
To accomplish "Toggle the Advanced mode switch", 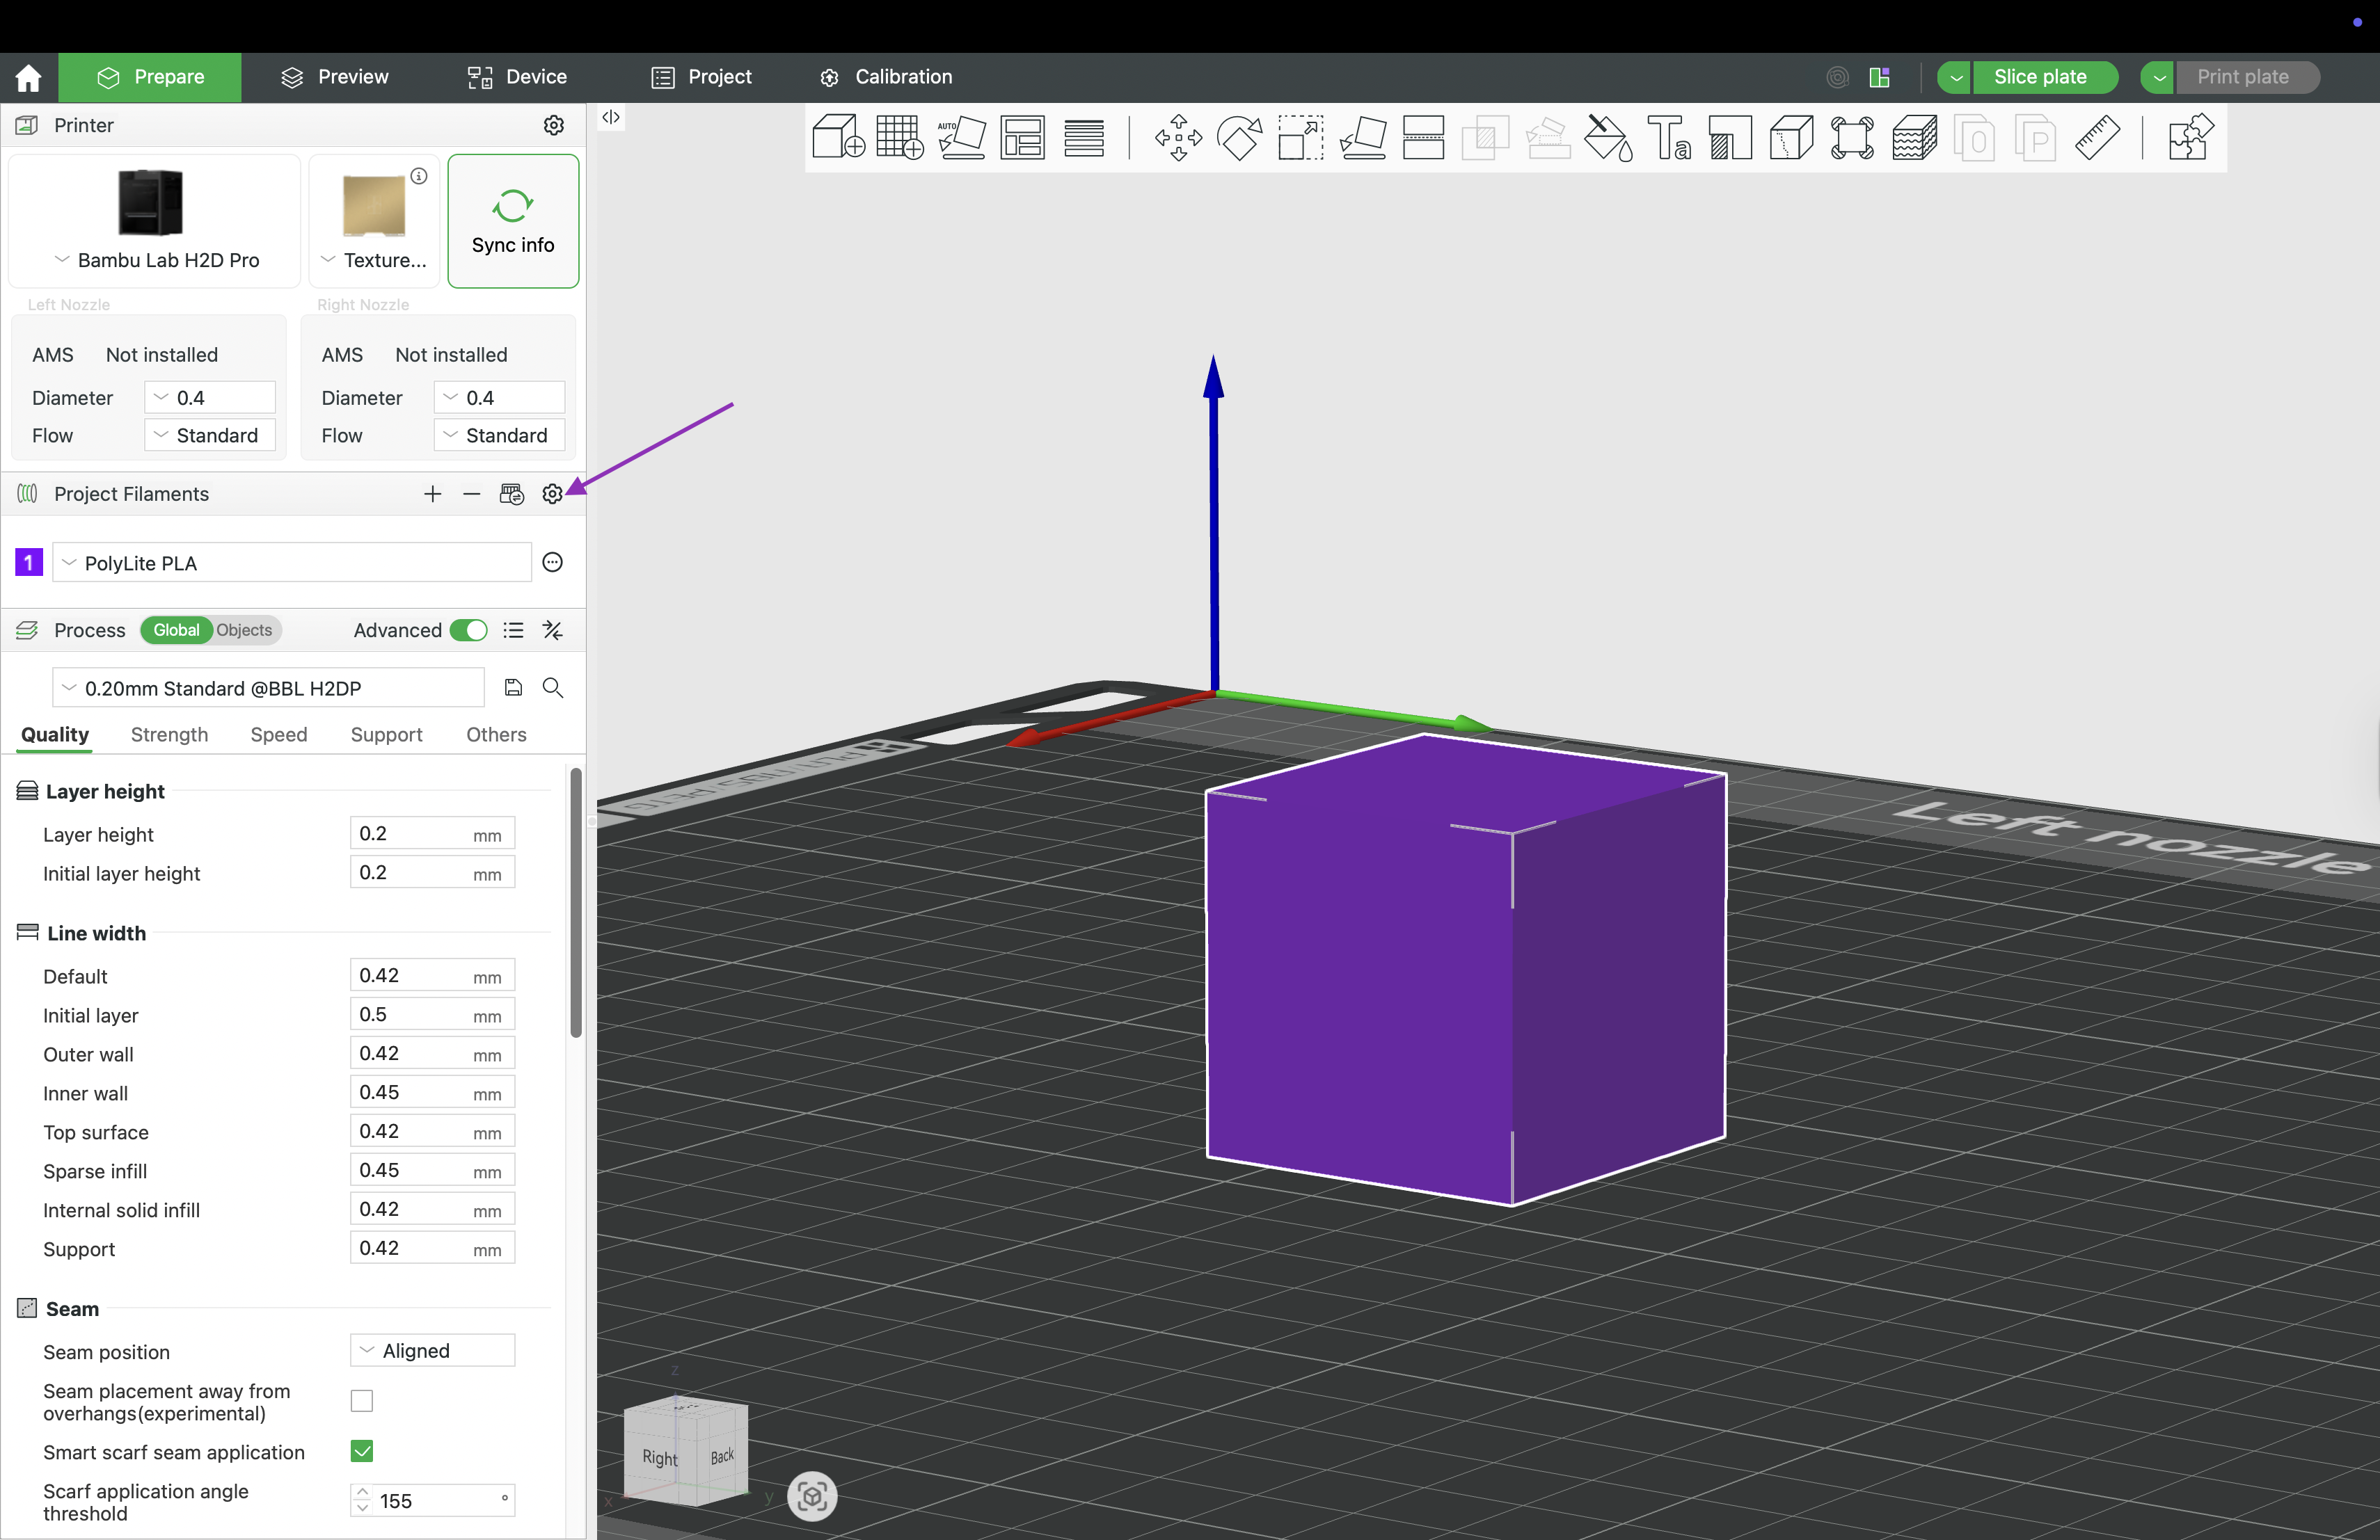I will click(468, 631).
